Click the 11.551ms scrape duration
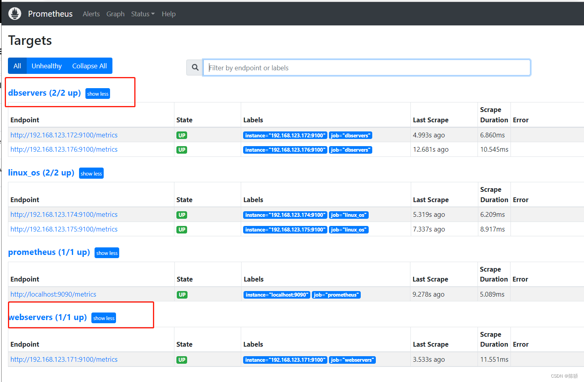Viewport: 584px width, 382px height. [x=494, y=359]
